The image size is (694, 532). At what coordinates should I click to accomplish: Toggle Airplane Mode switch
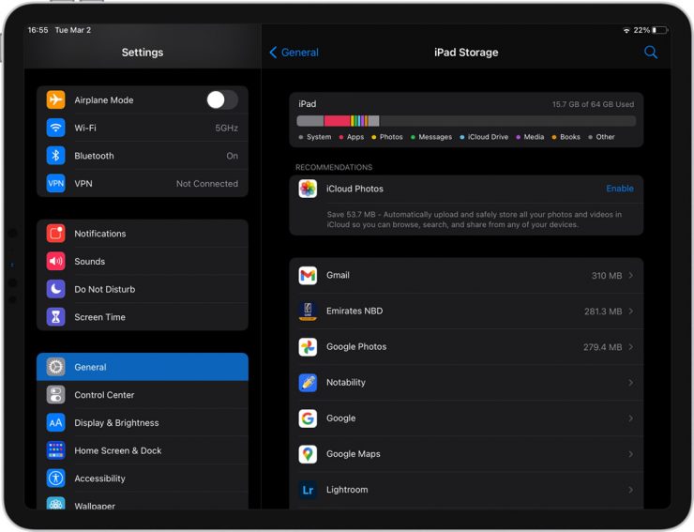coord(222,99)
